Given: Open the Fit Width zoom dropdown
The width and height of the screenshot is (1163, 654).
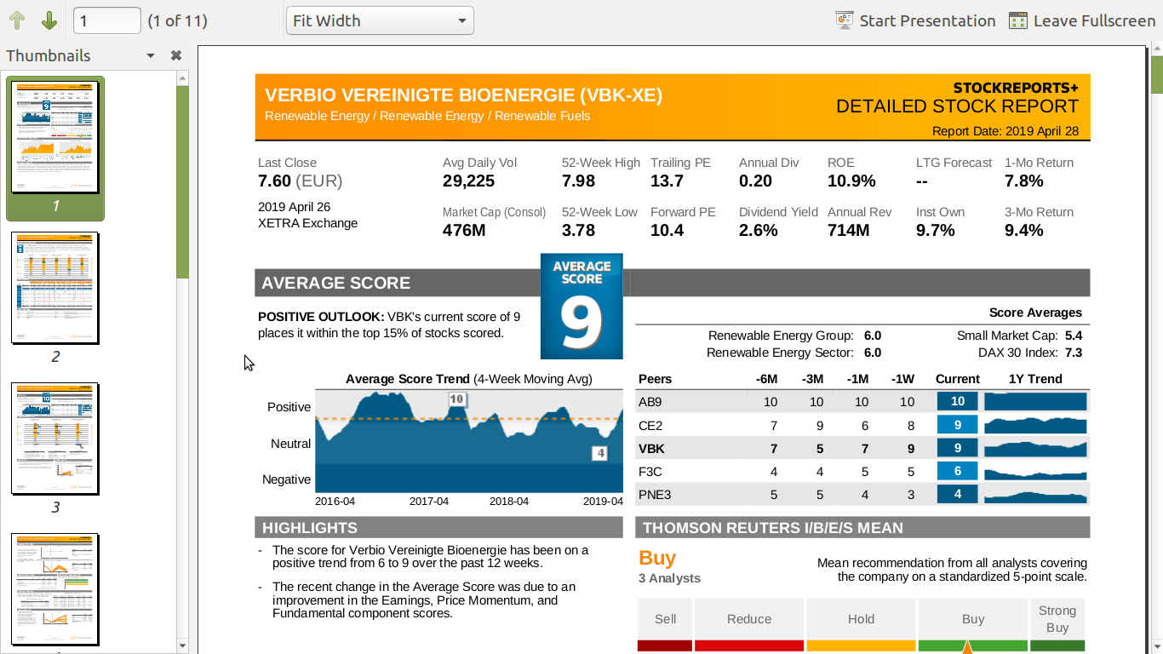Looking at the screenshot, I should pos(380,20).
